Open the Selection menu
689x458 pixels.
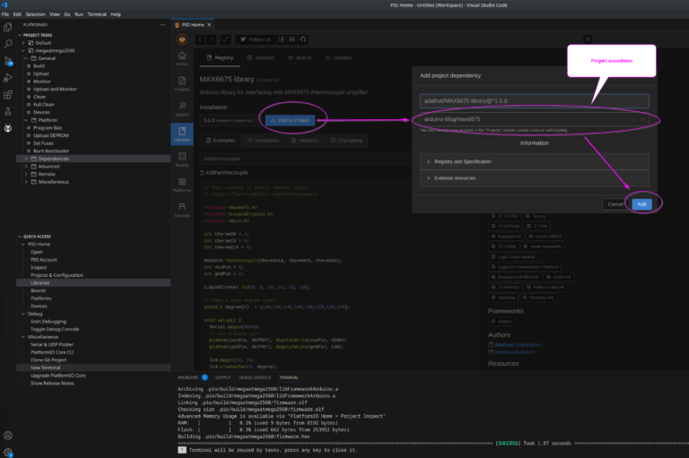point(35,14)
